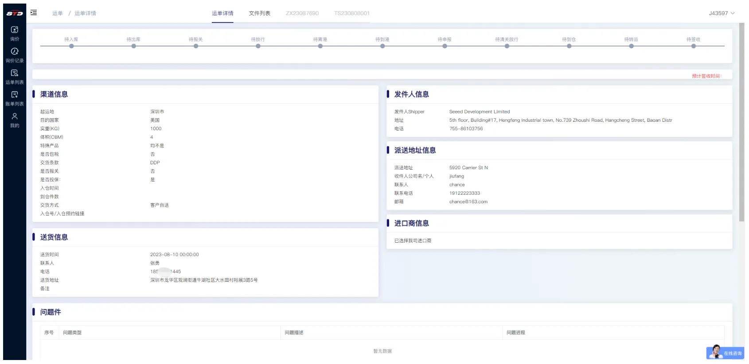
Task: Click the 待出库 progress step marker
Action: pos(133,46)
